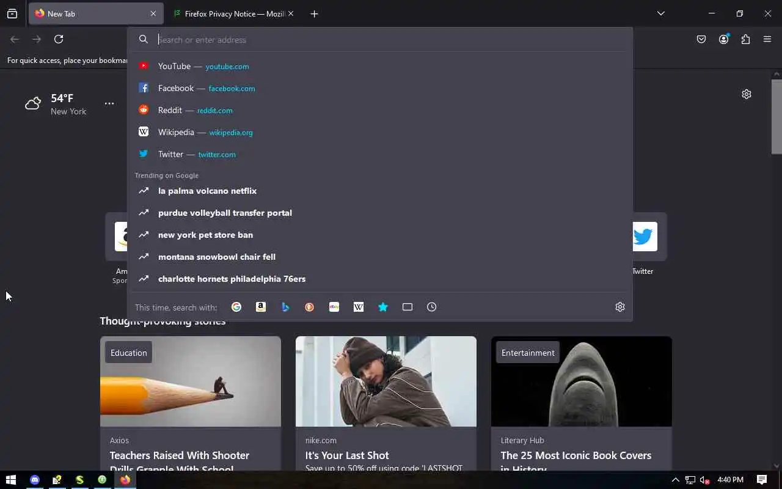Open weather widget three-dot menu
Screen dimensions: 782x489
[109, 103]
